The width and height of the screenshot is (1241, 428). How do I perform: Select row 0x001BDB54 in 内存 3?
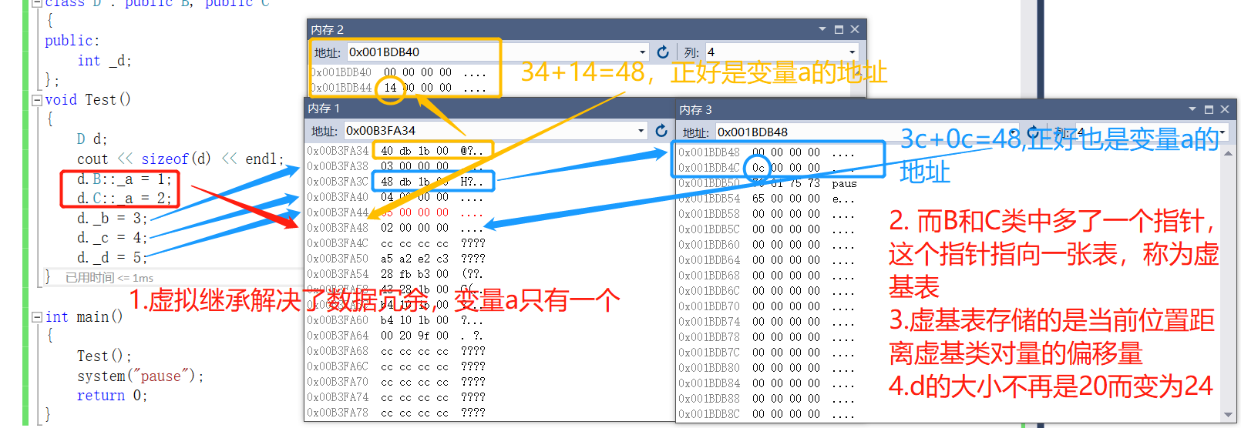(768, 199)
